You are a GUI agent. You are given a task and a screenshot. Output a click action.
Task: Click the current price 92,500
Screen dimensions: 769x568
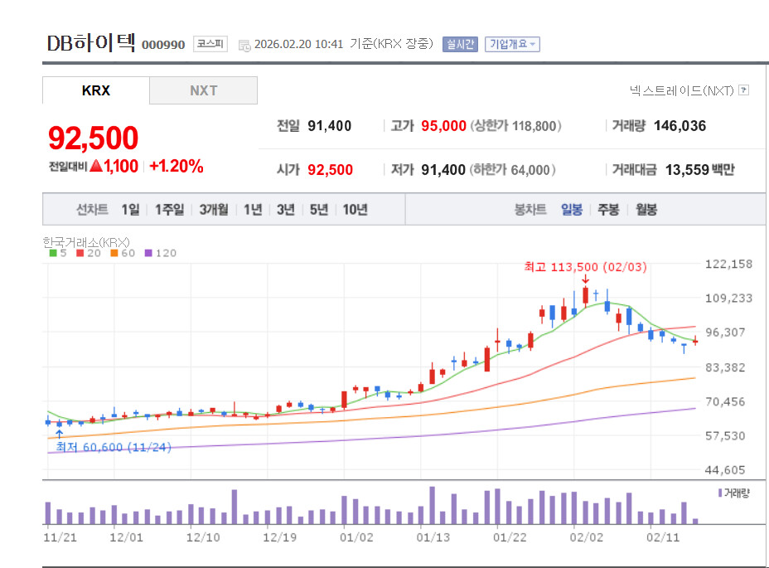[93, 138]
